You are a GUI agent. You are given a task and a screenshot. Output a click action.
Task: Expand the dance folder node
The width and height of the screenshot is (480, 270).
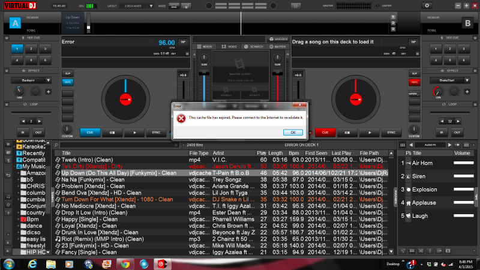pyautogui.click(x=19, y=226)
